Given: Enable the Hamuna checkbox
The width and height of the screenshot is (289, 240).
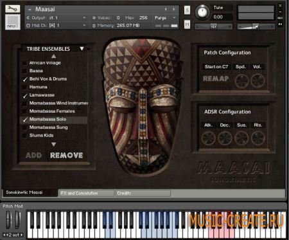Looking at the screenshot, I should coord(25,87).
